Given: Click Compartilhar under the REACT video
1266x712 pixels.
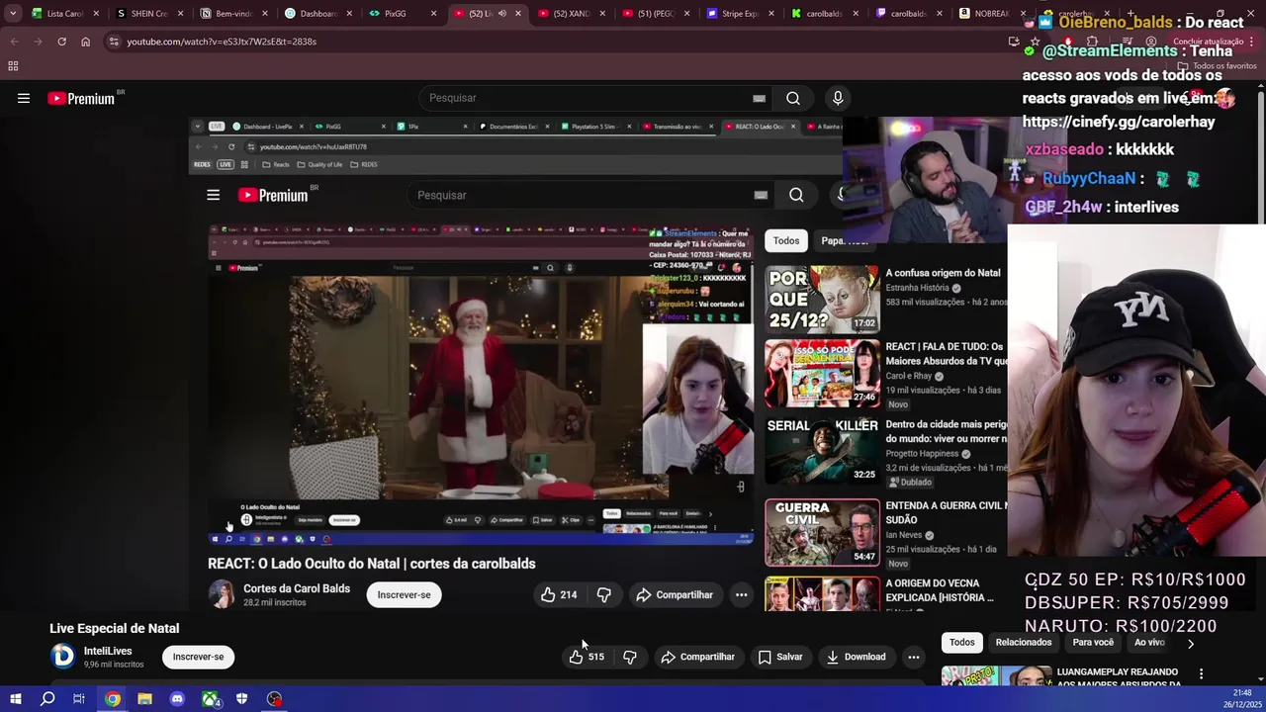Looking at the screenshot, I should tap(675, 594).
